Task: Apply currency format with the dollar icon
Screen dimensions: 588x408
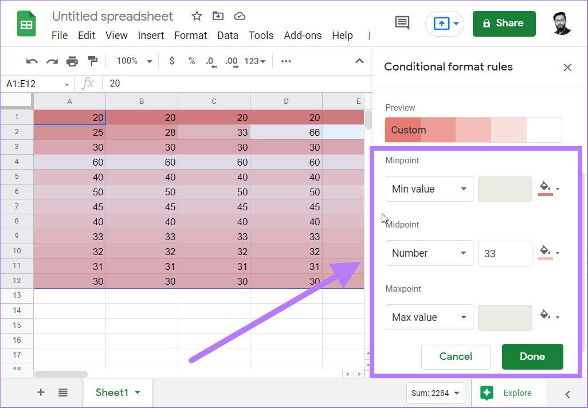Action: click(x=172, y=61)
